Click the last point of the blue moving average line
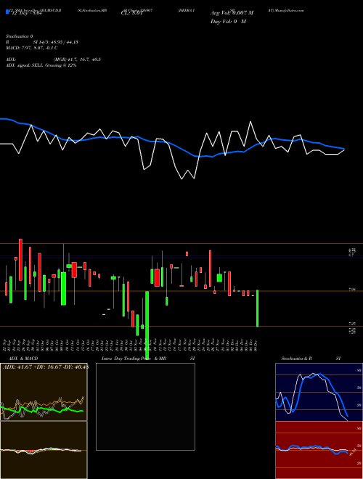Image resolution: width=363 pixels, height=479 pixels. 344,149
